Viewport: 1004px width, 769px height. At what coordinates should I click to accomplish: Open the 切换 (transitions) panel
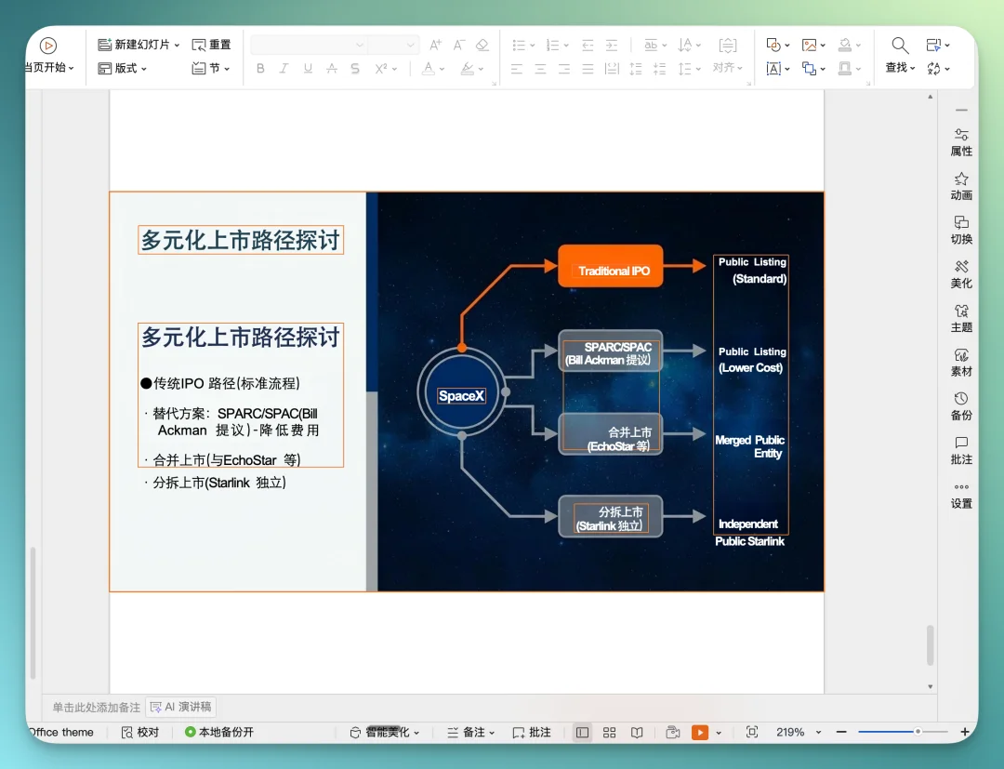coord(961,231)
